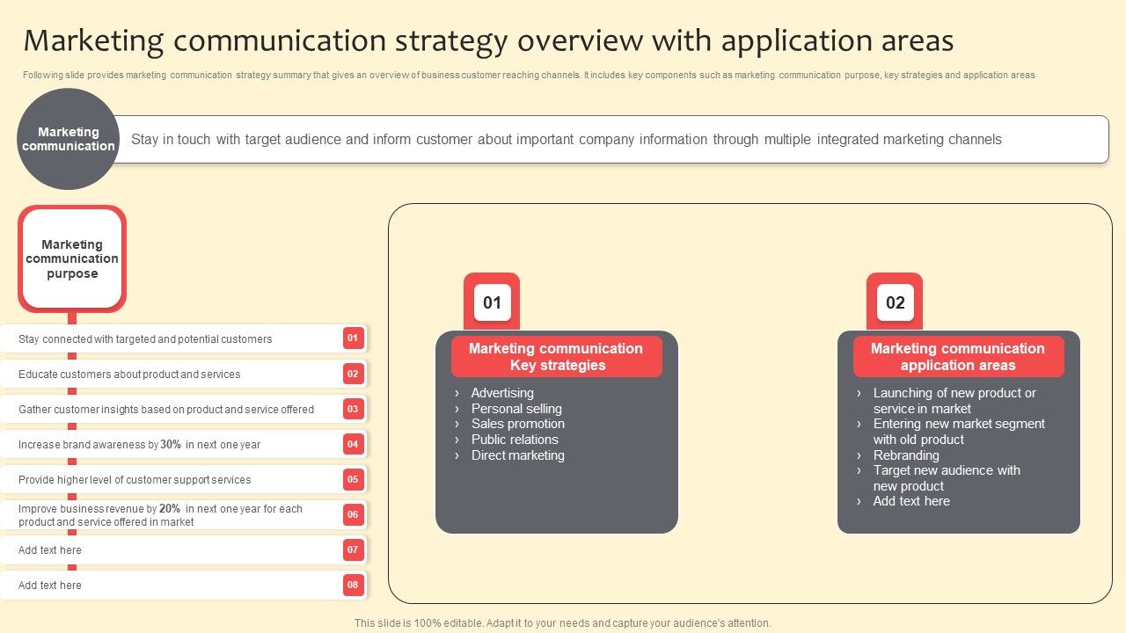1126x633 pixels.
Task: Select 'Target new audience with new product' bullet
Action: pyautogui.click(x=947, y=478)
